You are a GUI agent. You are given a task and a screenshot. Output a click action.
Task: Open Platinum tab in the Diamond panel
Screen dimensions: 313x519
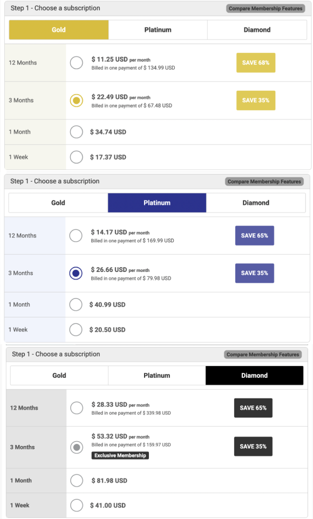pos(156,375)
